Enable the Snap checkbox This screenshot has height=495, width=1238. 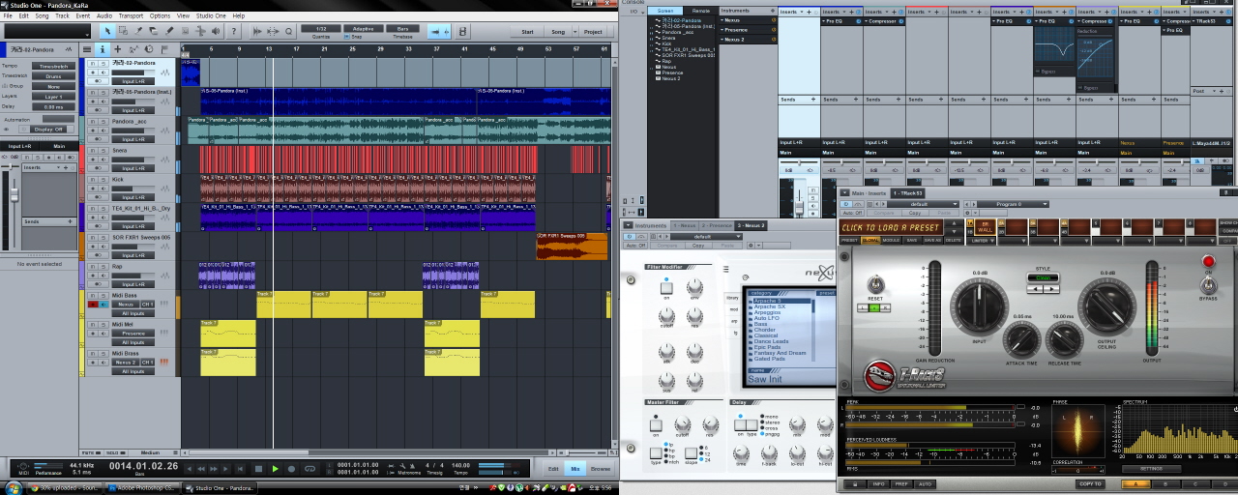(x=346, y=37)
